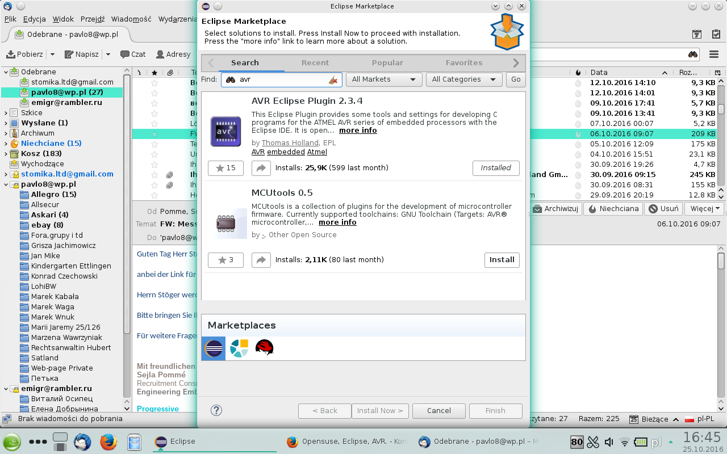Mark the 12.10.2016 14:01 message as junk
Image resolution: width=727 pixels, height=454 pixels.
[x=578, y=93]
